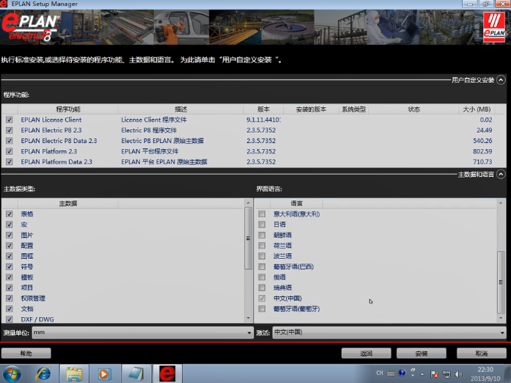Toggle EPLAN Platform Data 2.3 checkbox
This screenshot has height=383, width=511.
(9, 162)
